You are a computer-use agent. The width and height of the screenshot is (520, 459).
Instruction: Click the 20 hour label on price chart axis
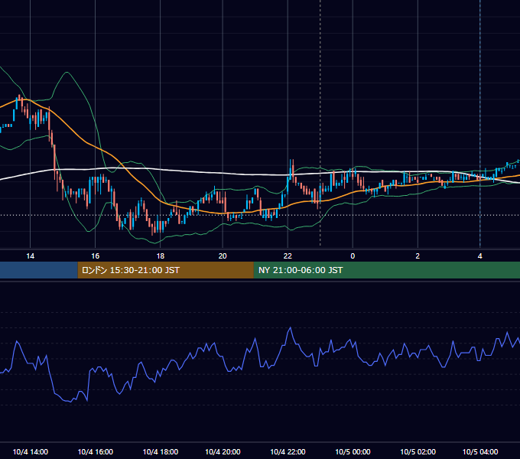[223, 256]
